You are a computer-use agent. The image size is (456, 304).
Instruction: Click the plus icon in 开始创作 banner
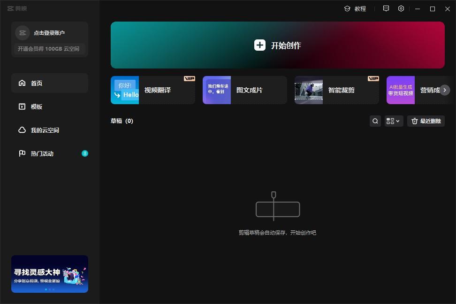coord(259,45)
